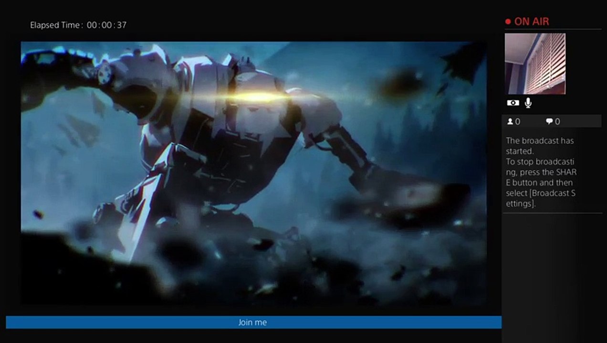
Task: Click the ON AIR label text
Action: pos(532,21)
